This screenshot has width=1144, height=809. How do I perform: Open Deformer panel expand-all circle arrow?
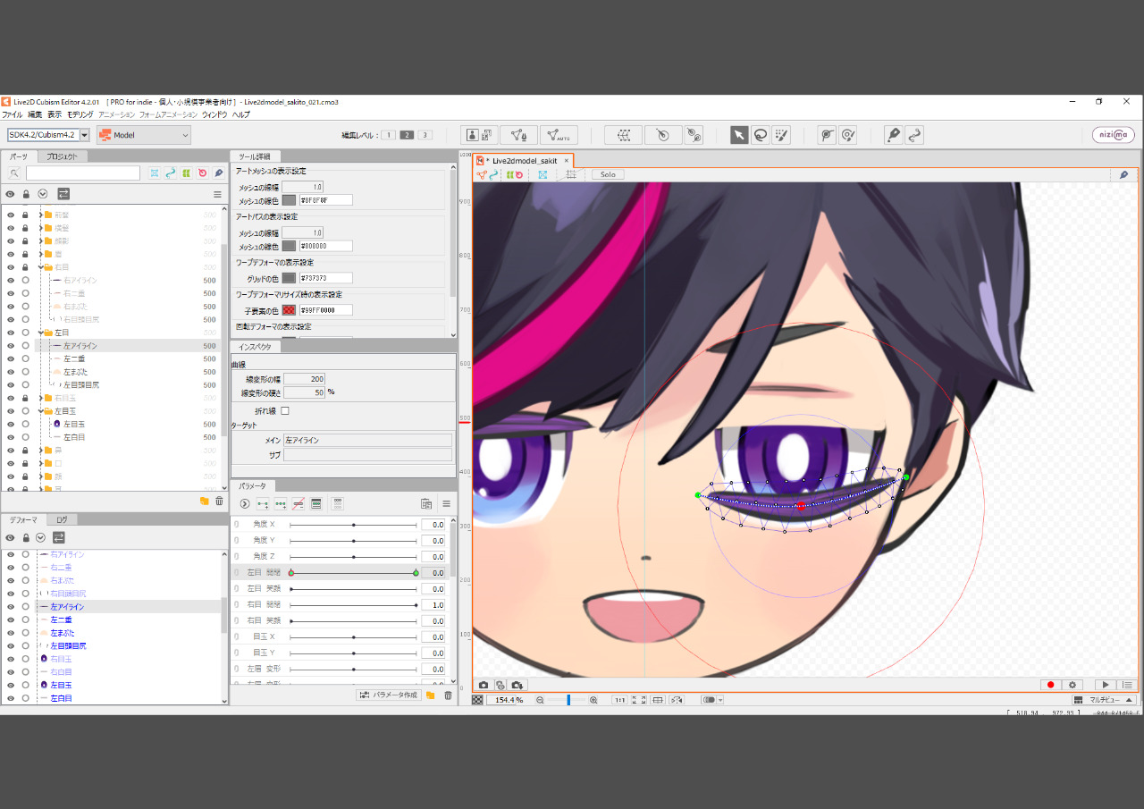[x=40, y=537]
